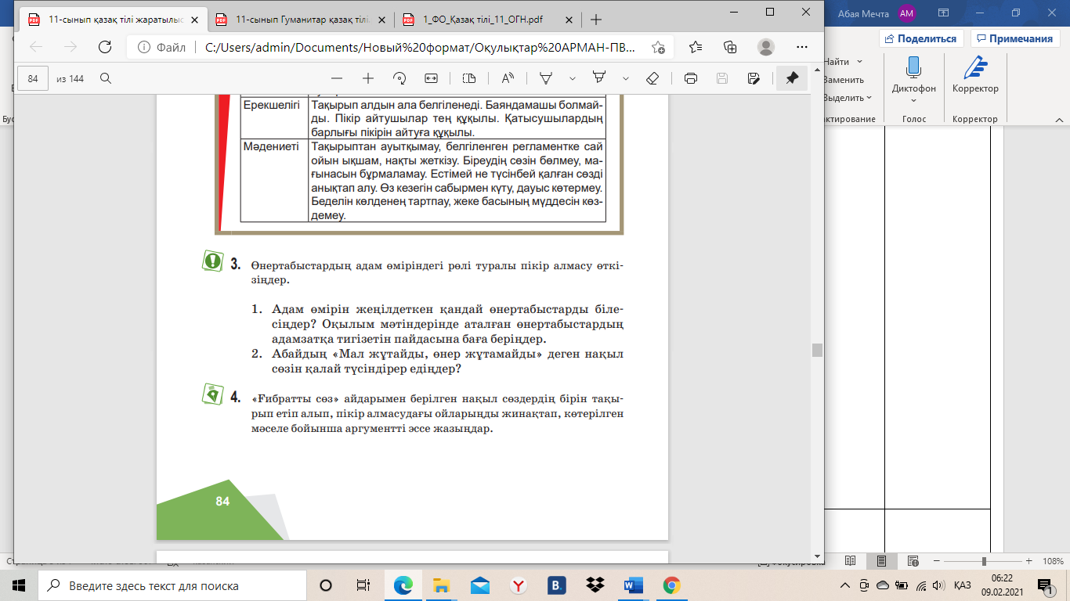Open the Edge browser profile avatar
This screenshot has width=1070, height=601.
(x=766, y=47)
